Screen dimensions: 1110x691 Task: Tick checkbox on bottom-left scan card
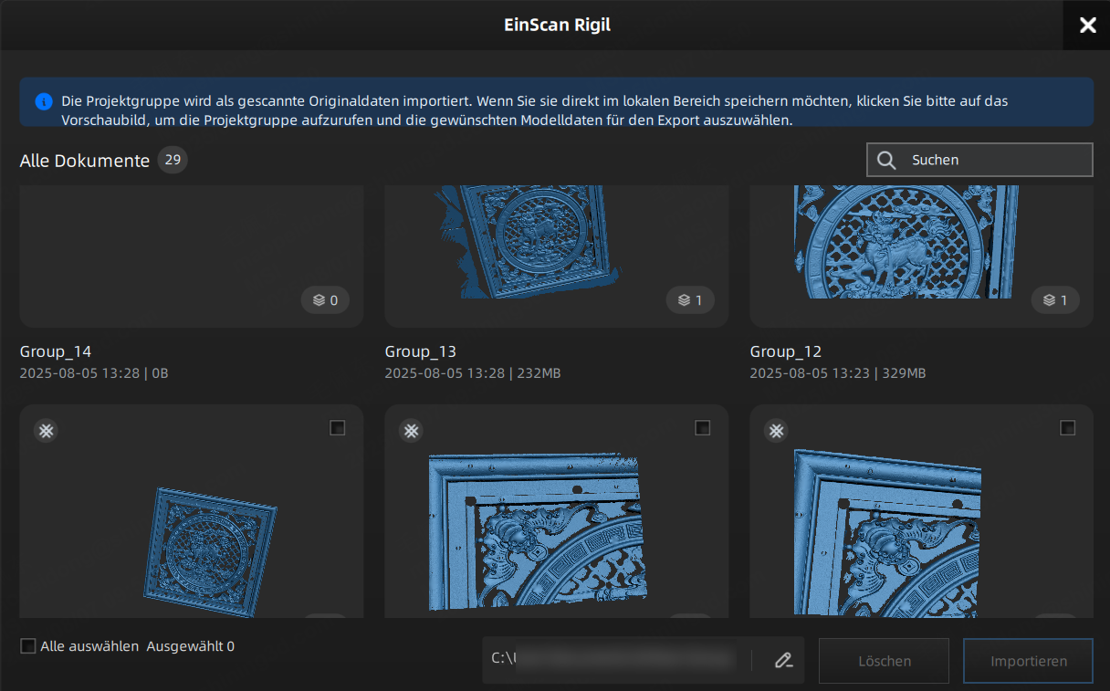point(338,428)
